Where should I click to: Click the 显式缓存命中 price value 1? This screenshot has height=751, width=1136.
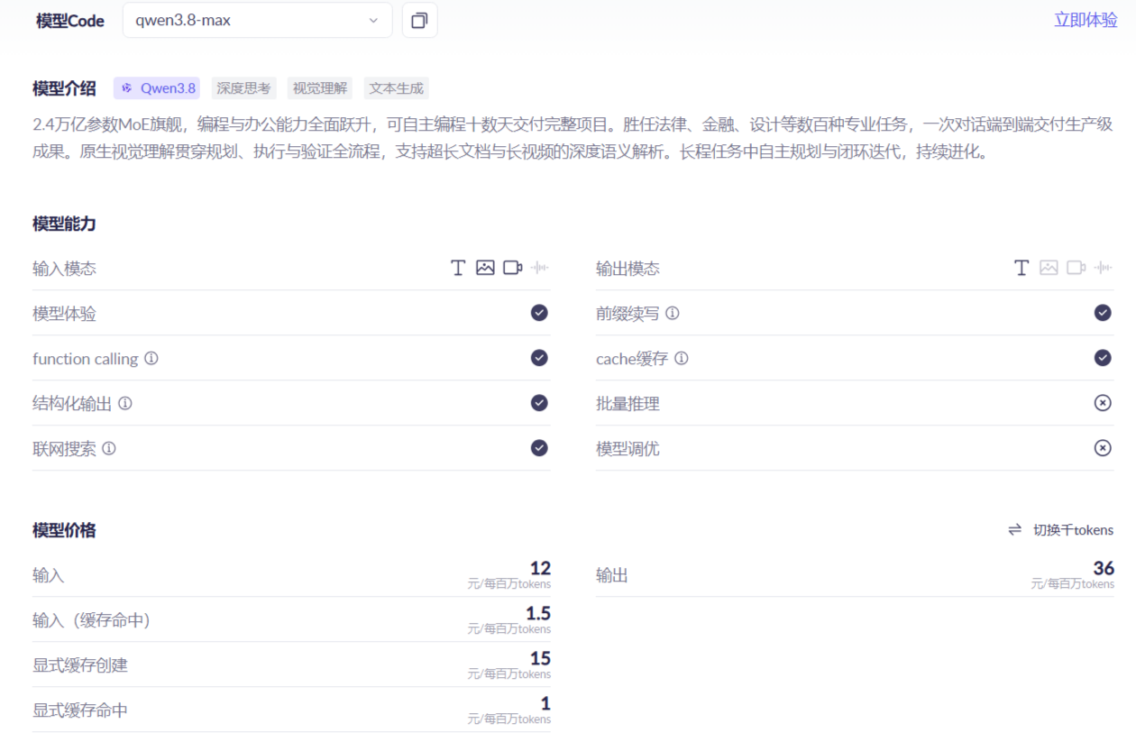pos(545,703)
